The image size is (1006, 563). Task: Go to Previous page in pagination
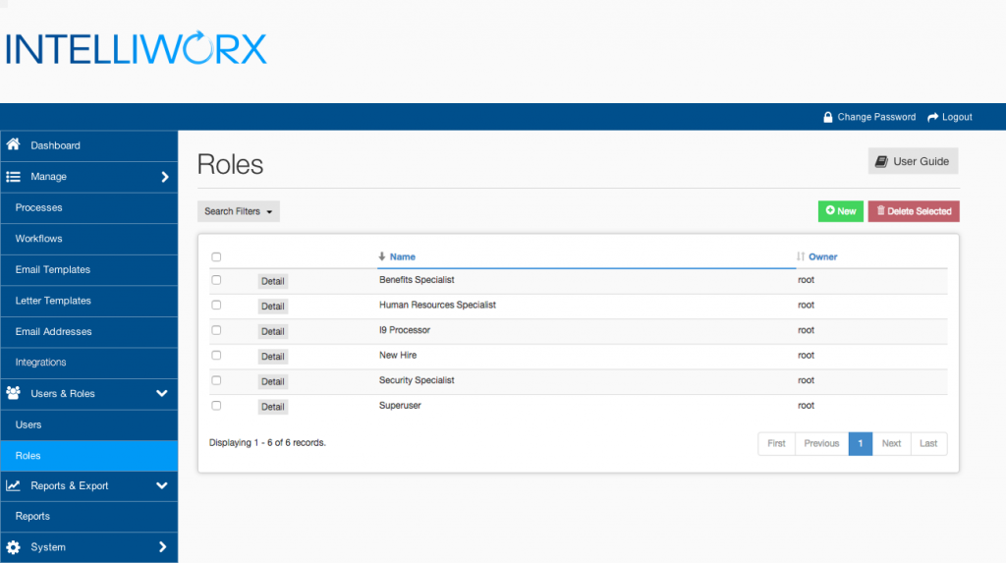[821, 443]
